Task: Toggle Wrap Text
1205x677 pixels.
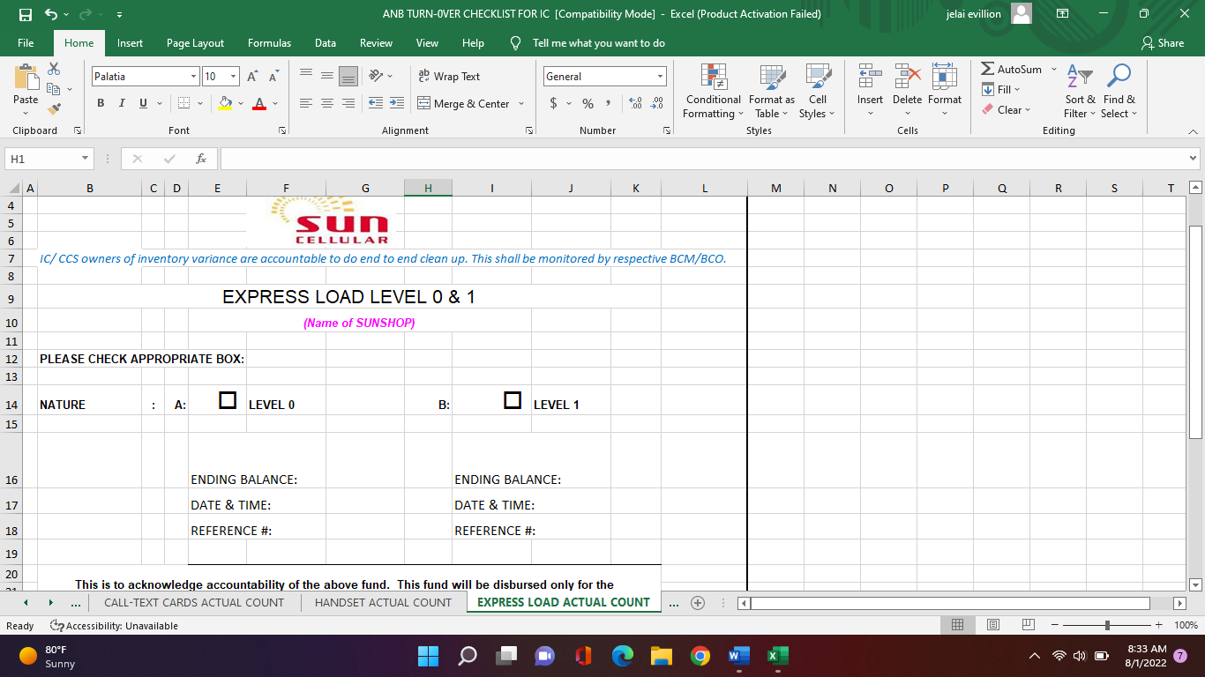Action: tap(449, 76)
